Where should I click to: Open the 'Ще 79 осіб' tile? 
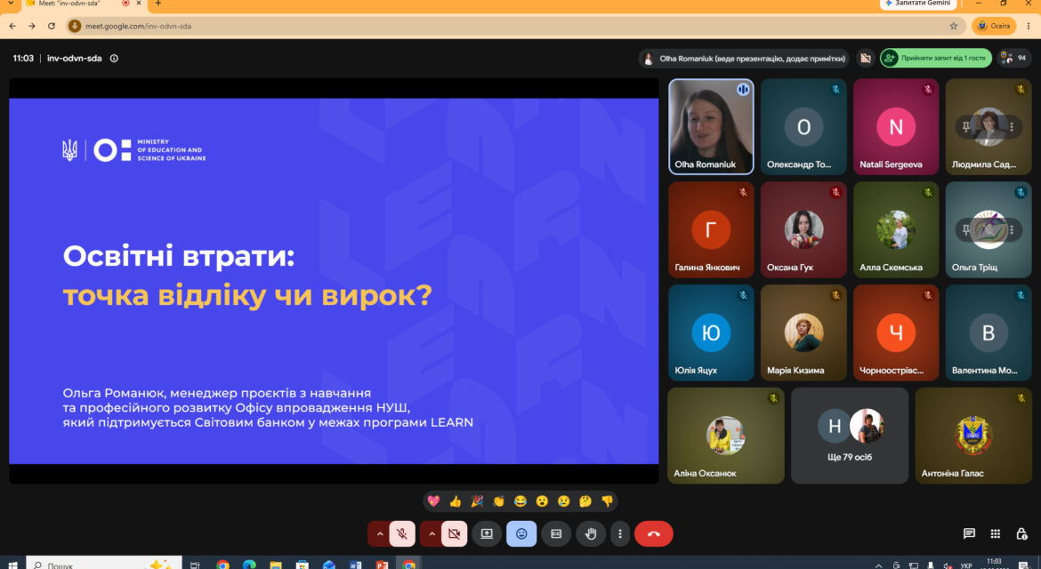coord(850,436)
